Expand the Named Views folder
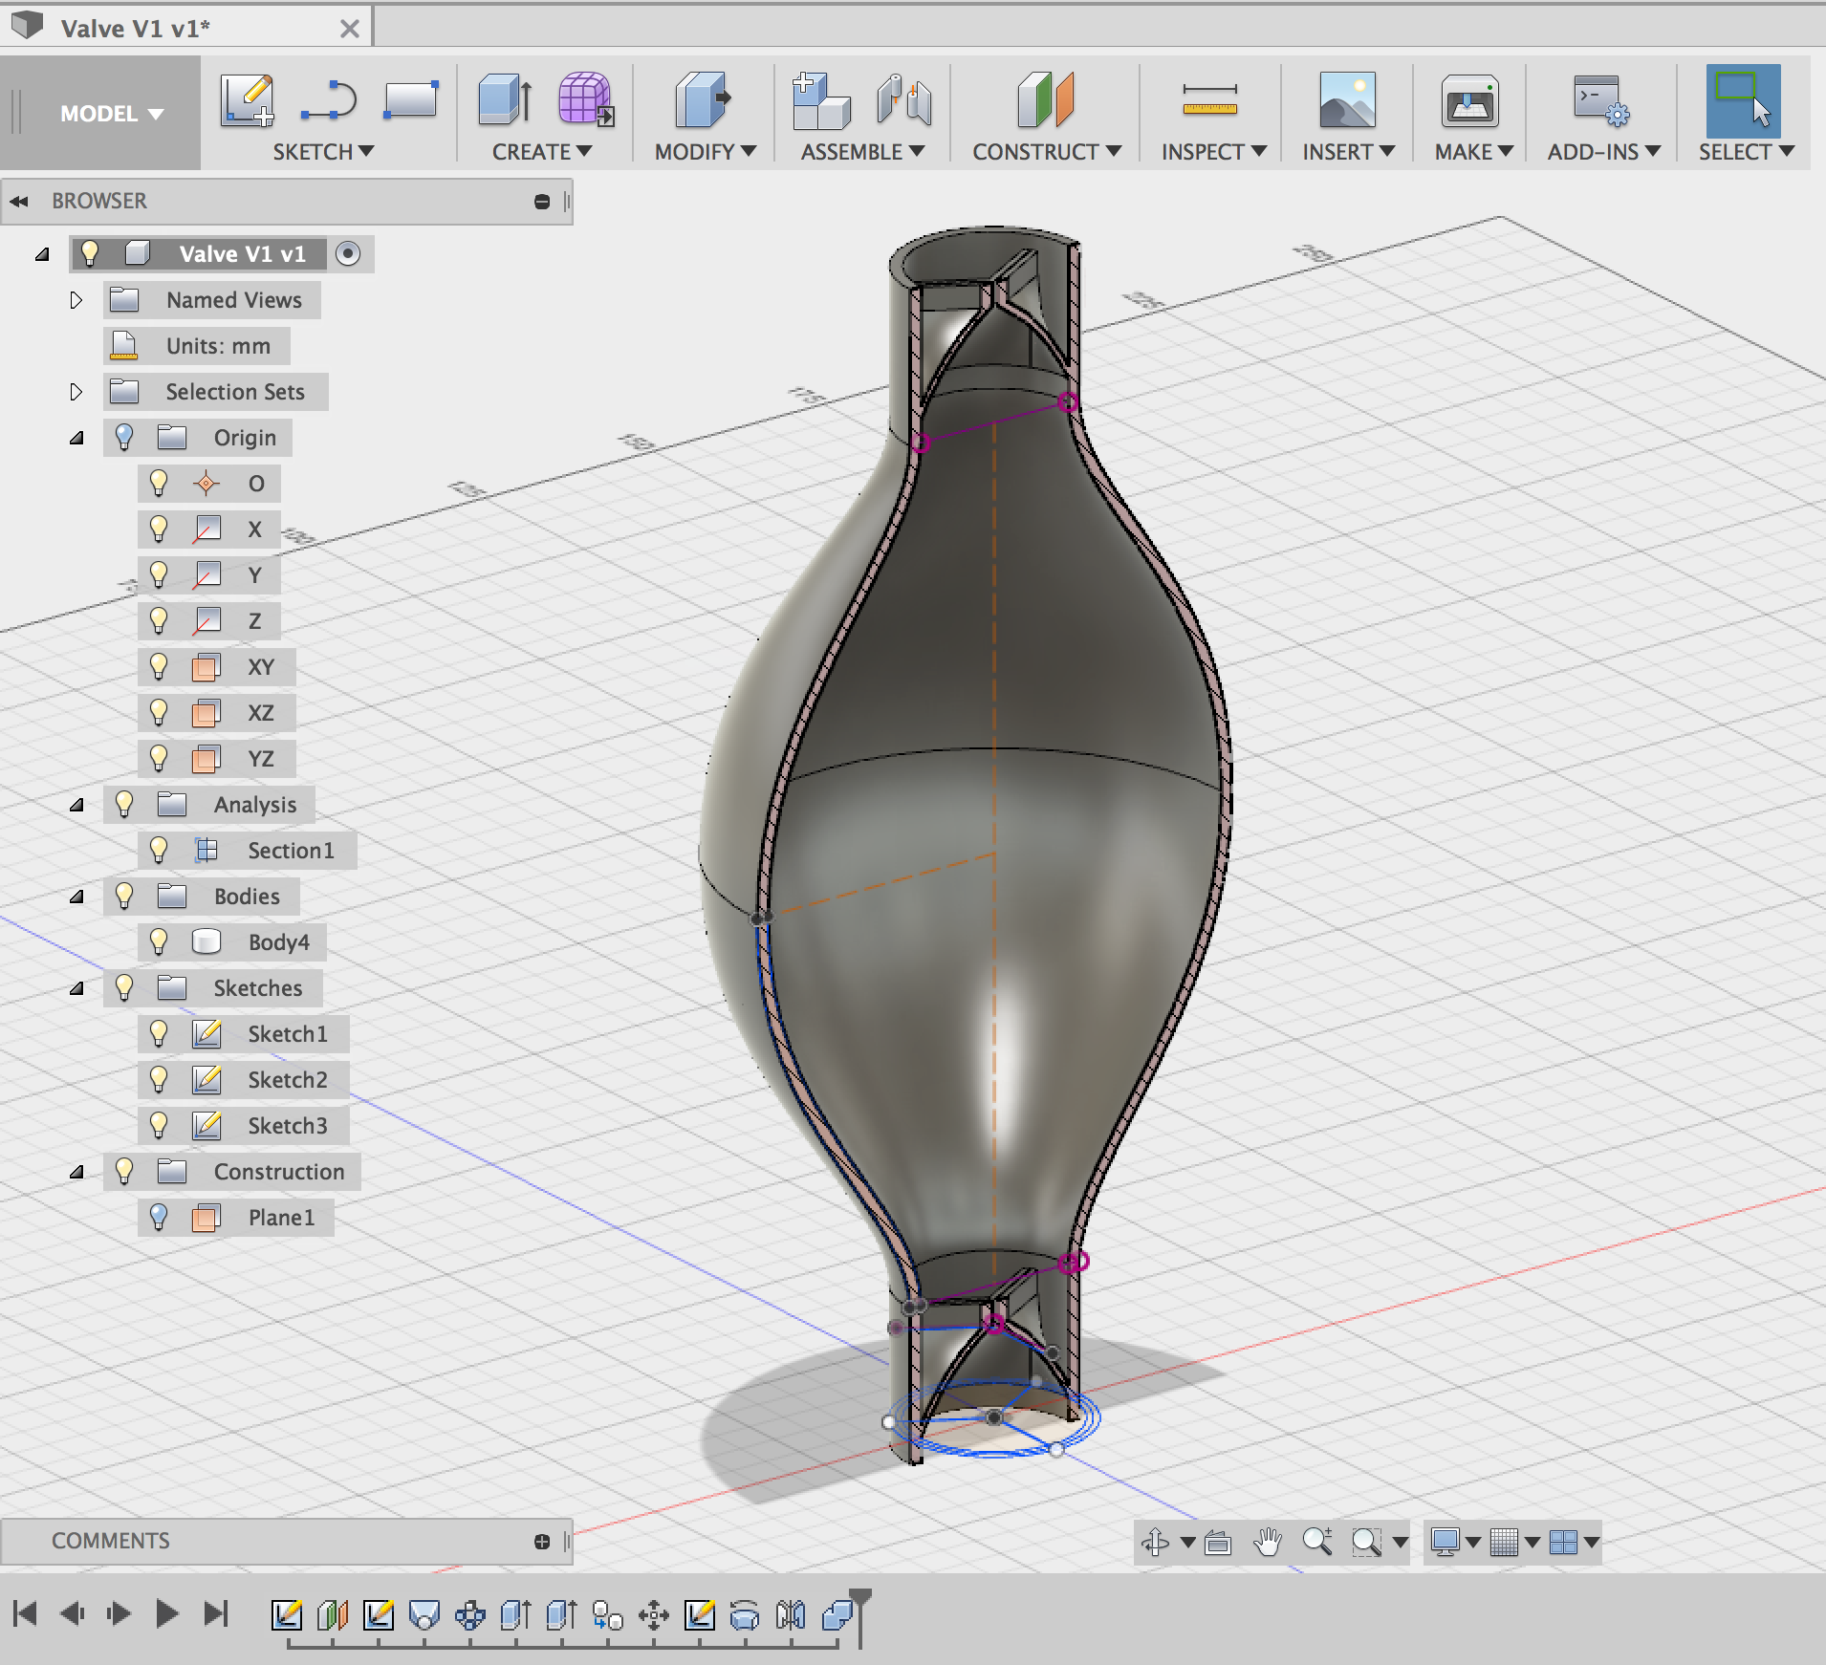The image size is (1826, 1665). pos(76,300)
